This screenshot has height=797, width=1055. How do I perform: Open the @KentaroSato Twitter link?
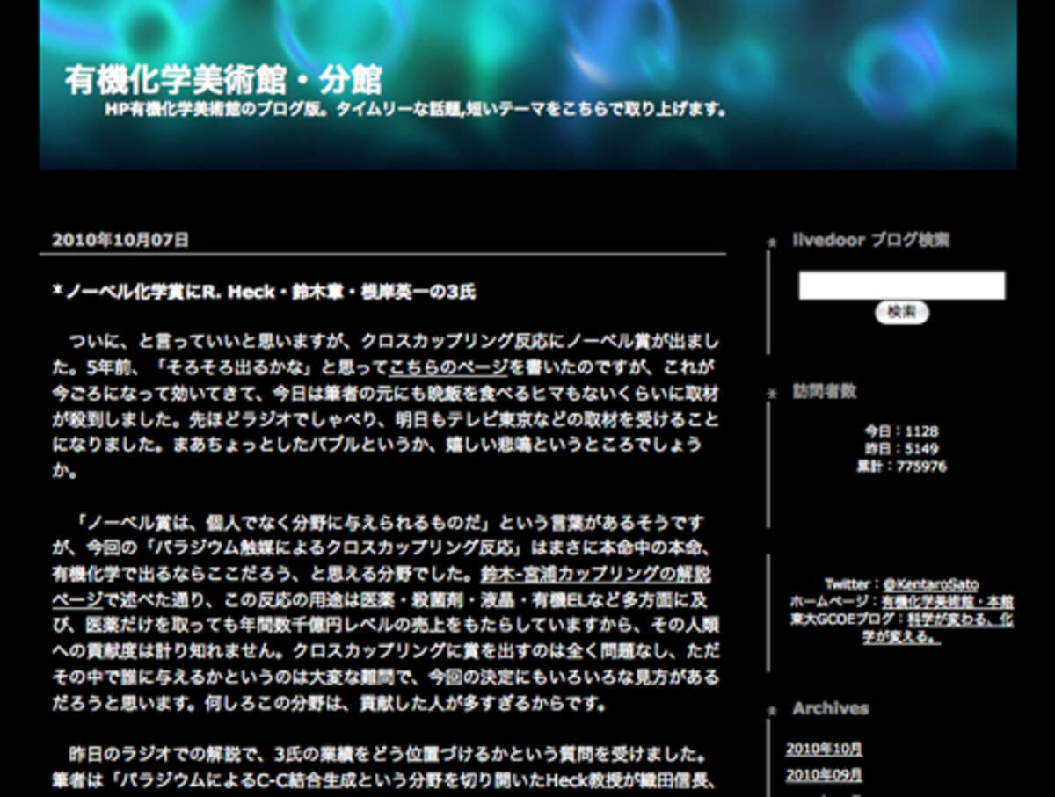[930, 584]
